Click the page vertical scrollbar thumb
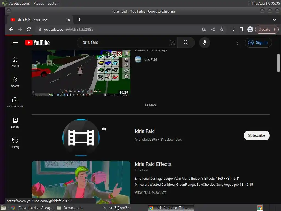281x211 pixels. [279, 63]
